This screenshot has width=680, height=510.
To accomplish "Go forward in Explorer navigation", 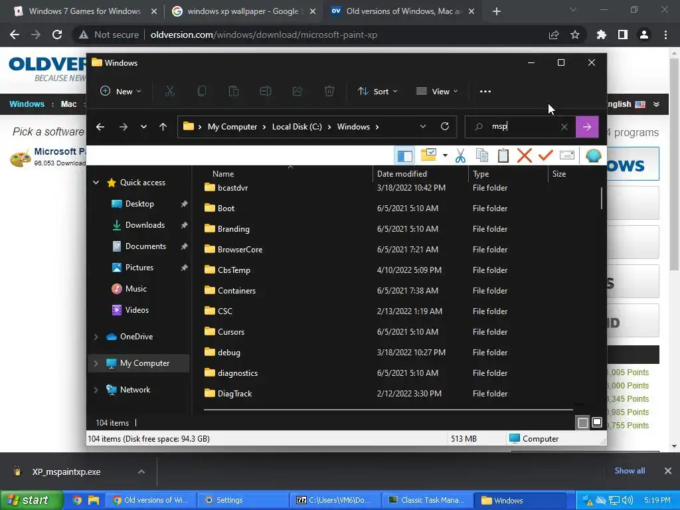I will 124,127.
